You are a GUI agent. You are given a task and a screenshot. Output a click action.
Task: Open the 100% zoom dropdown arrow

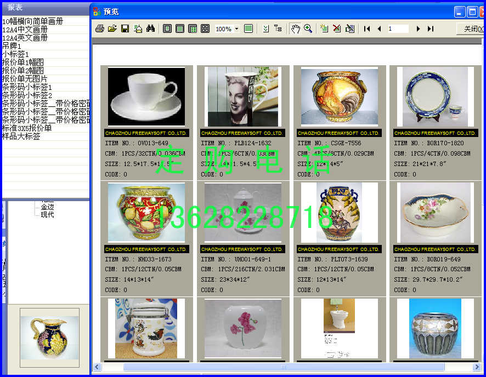tap(237, 29)
